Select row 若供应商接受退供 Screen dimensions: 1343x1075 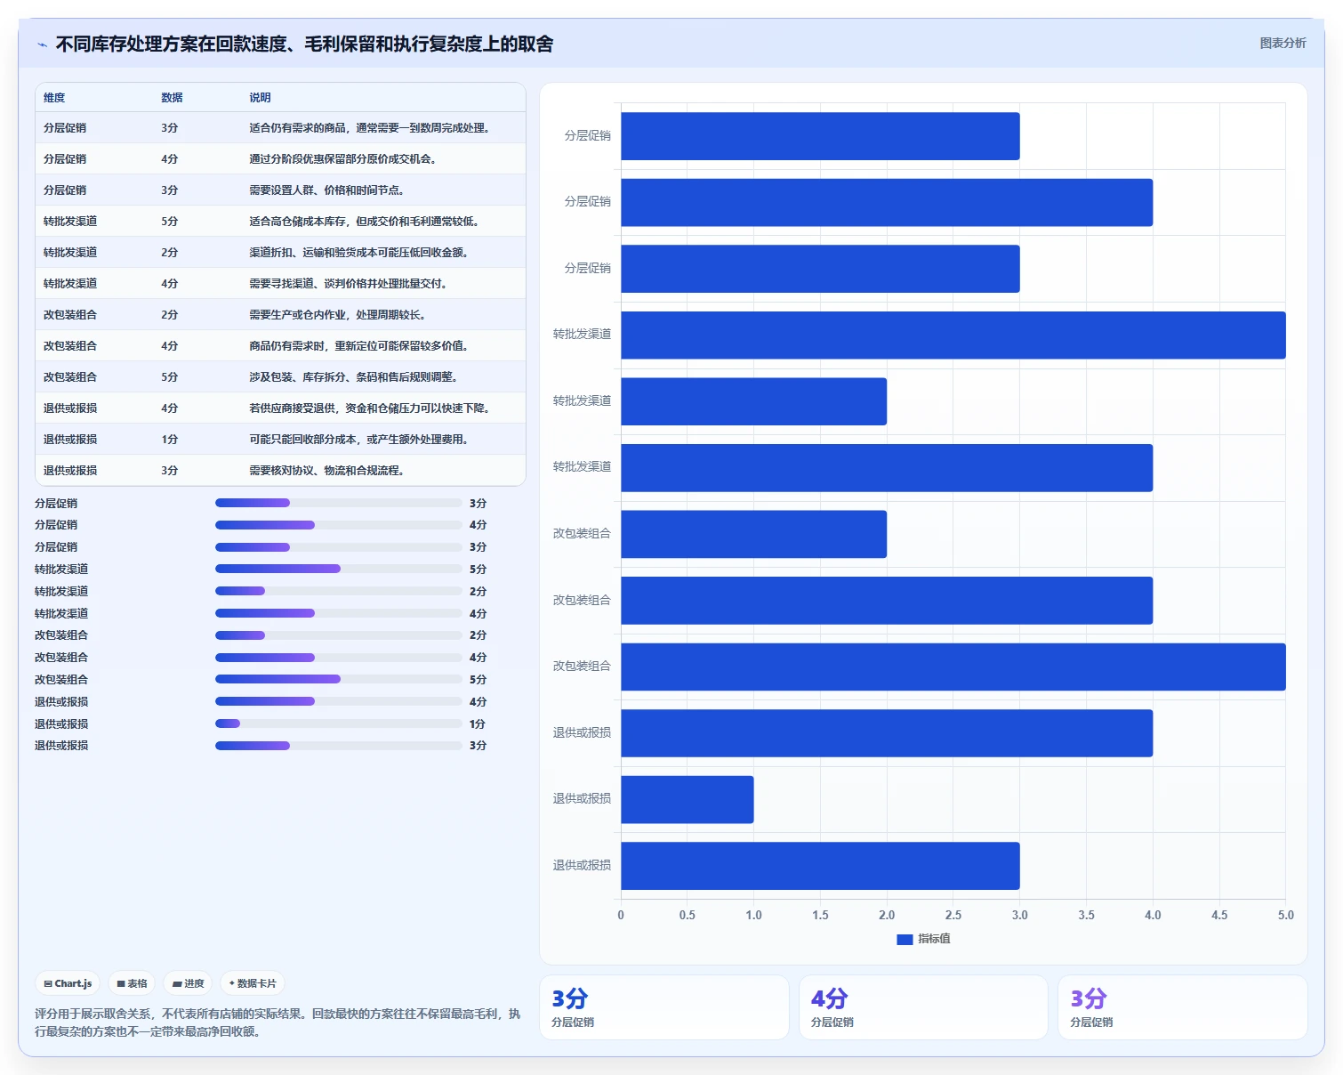[x=280, y=408]
